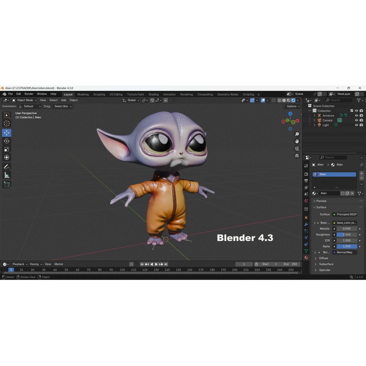Open the Object properties tab
This screenshot has width=366, height=366.
(306, 218)
